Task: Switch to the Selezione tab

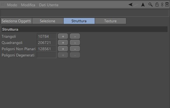Action: (x=48, y=21)
